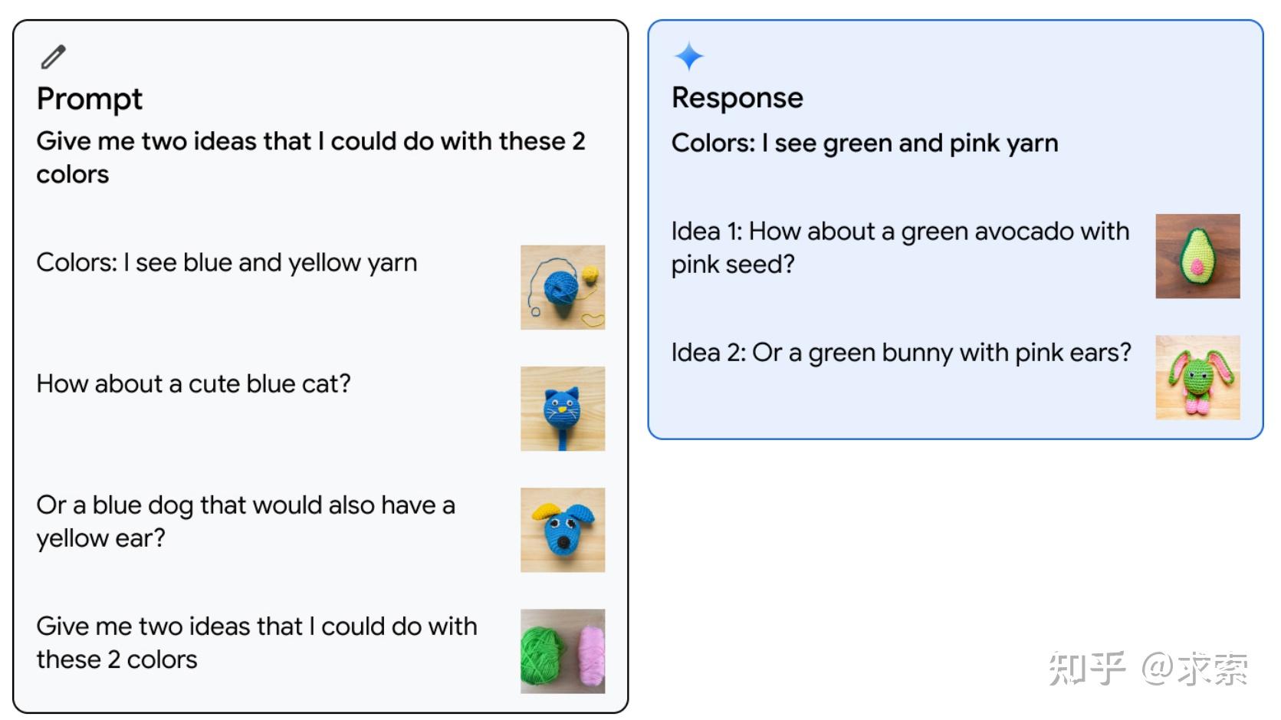Click the "Response" heading
Image resolution: width=1281 pixels, height=720 pixels.
tap(737, 98)
